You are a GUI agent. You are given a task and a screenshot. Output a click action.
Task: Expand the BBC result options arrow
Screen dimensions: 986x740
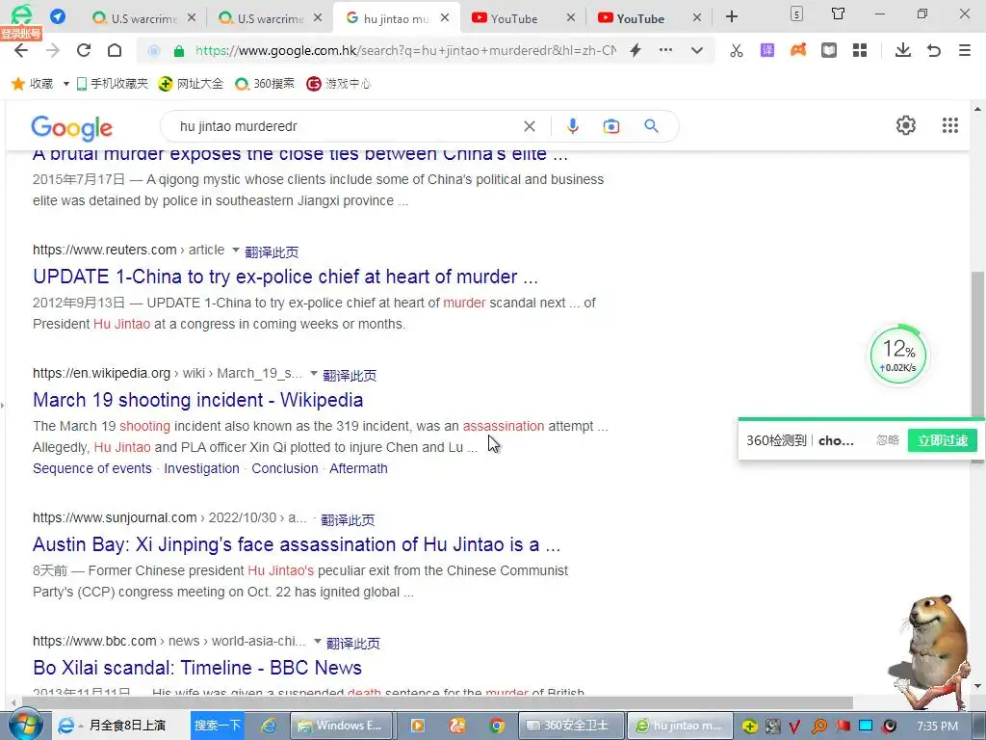tap(318, 641)
